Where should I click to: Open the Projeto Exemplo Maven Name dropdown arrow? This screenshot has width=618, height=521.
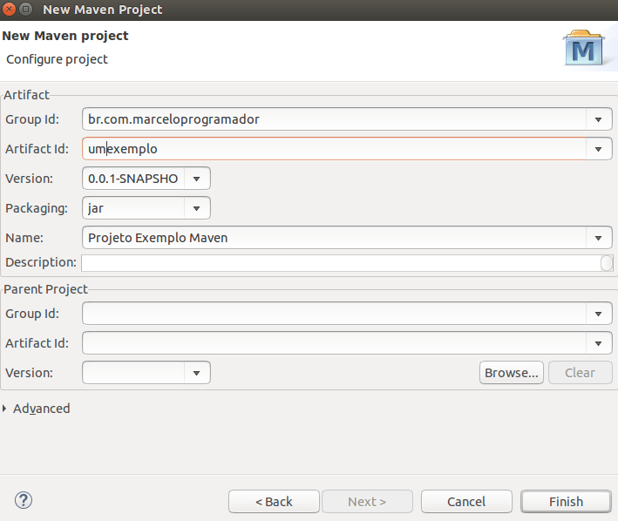598,238
